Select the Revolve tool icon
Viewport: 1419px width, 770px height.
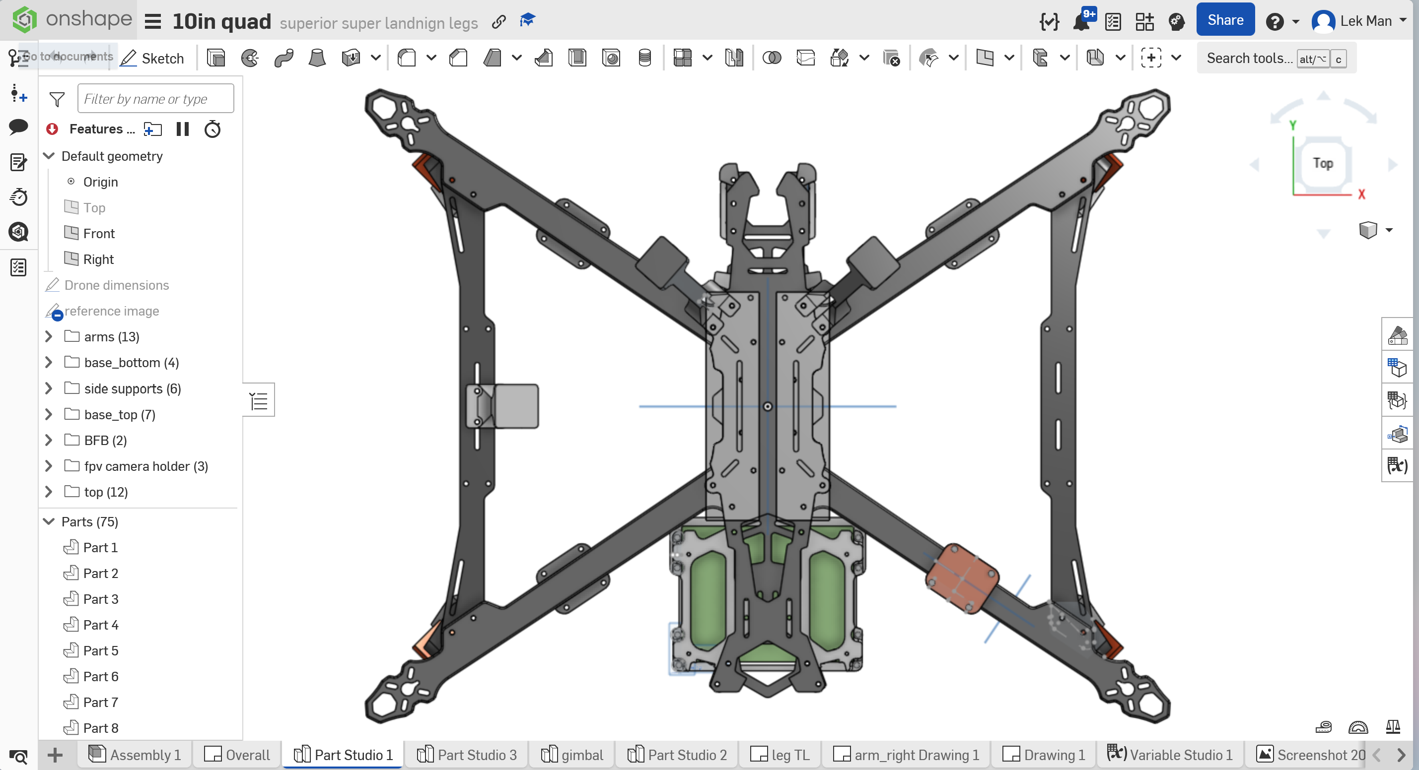tap(250, 58)
